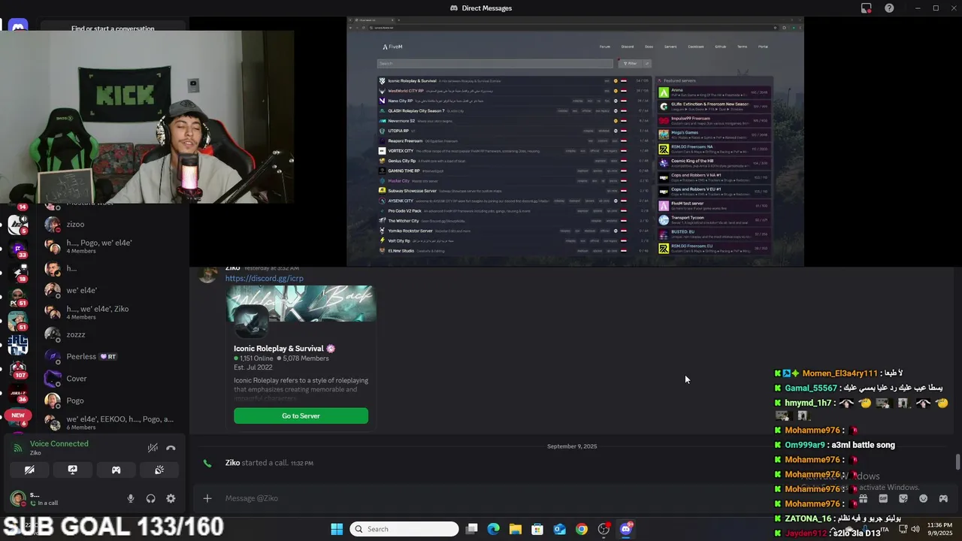Image resolution: width=962 pixels, height=541 pixels.
Task: Open the Discord help icon in title bar
Action: pyautogui.click(x=890, y=8)
